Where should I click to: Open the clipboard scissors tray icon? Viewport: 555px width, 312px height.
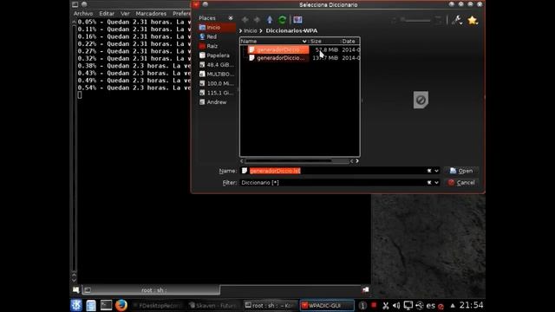pyautogui.click(x=385, y=305)
